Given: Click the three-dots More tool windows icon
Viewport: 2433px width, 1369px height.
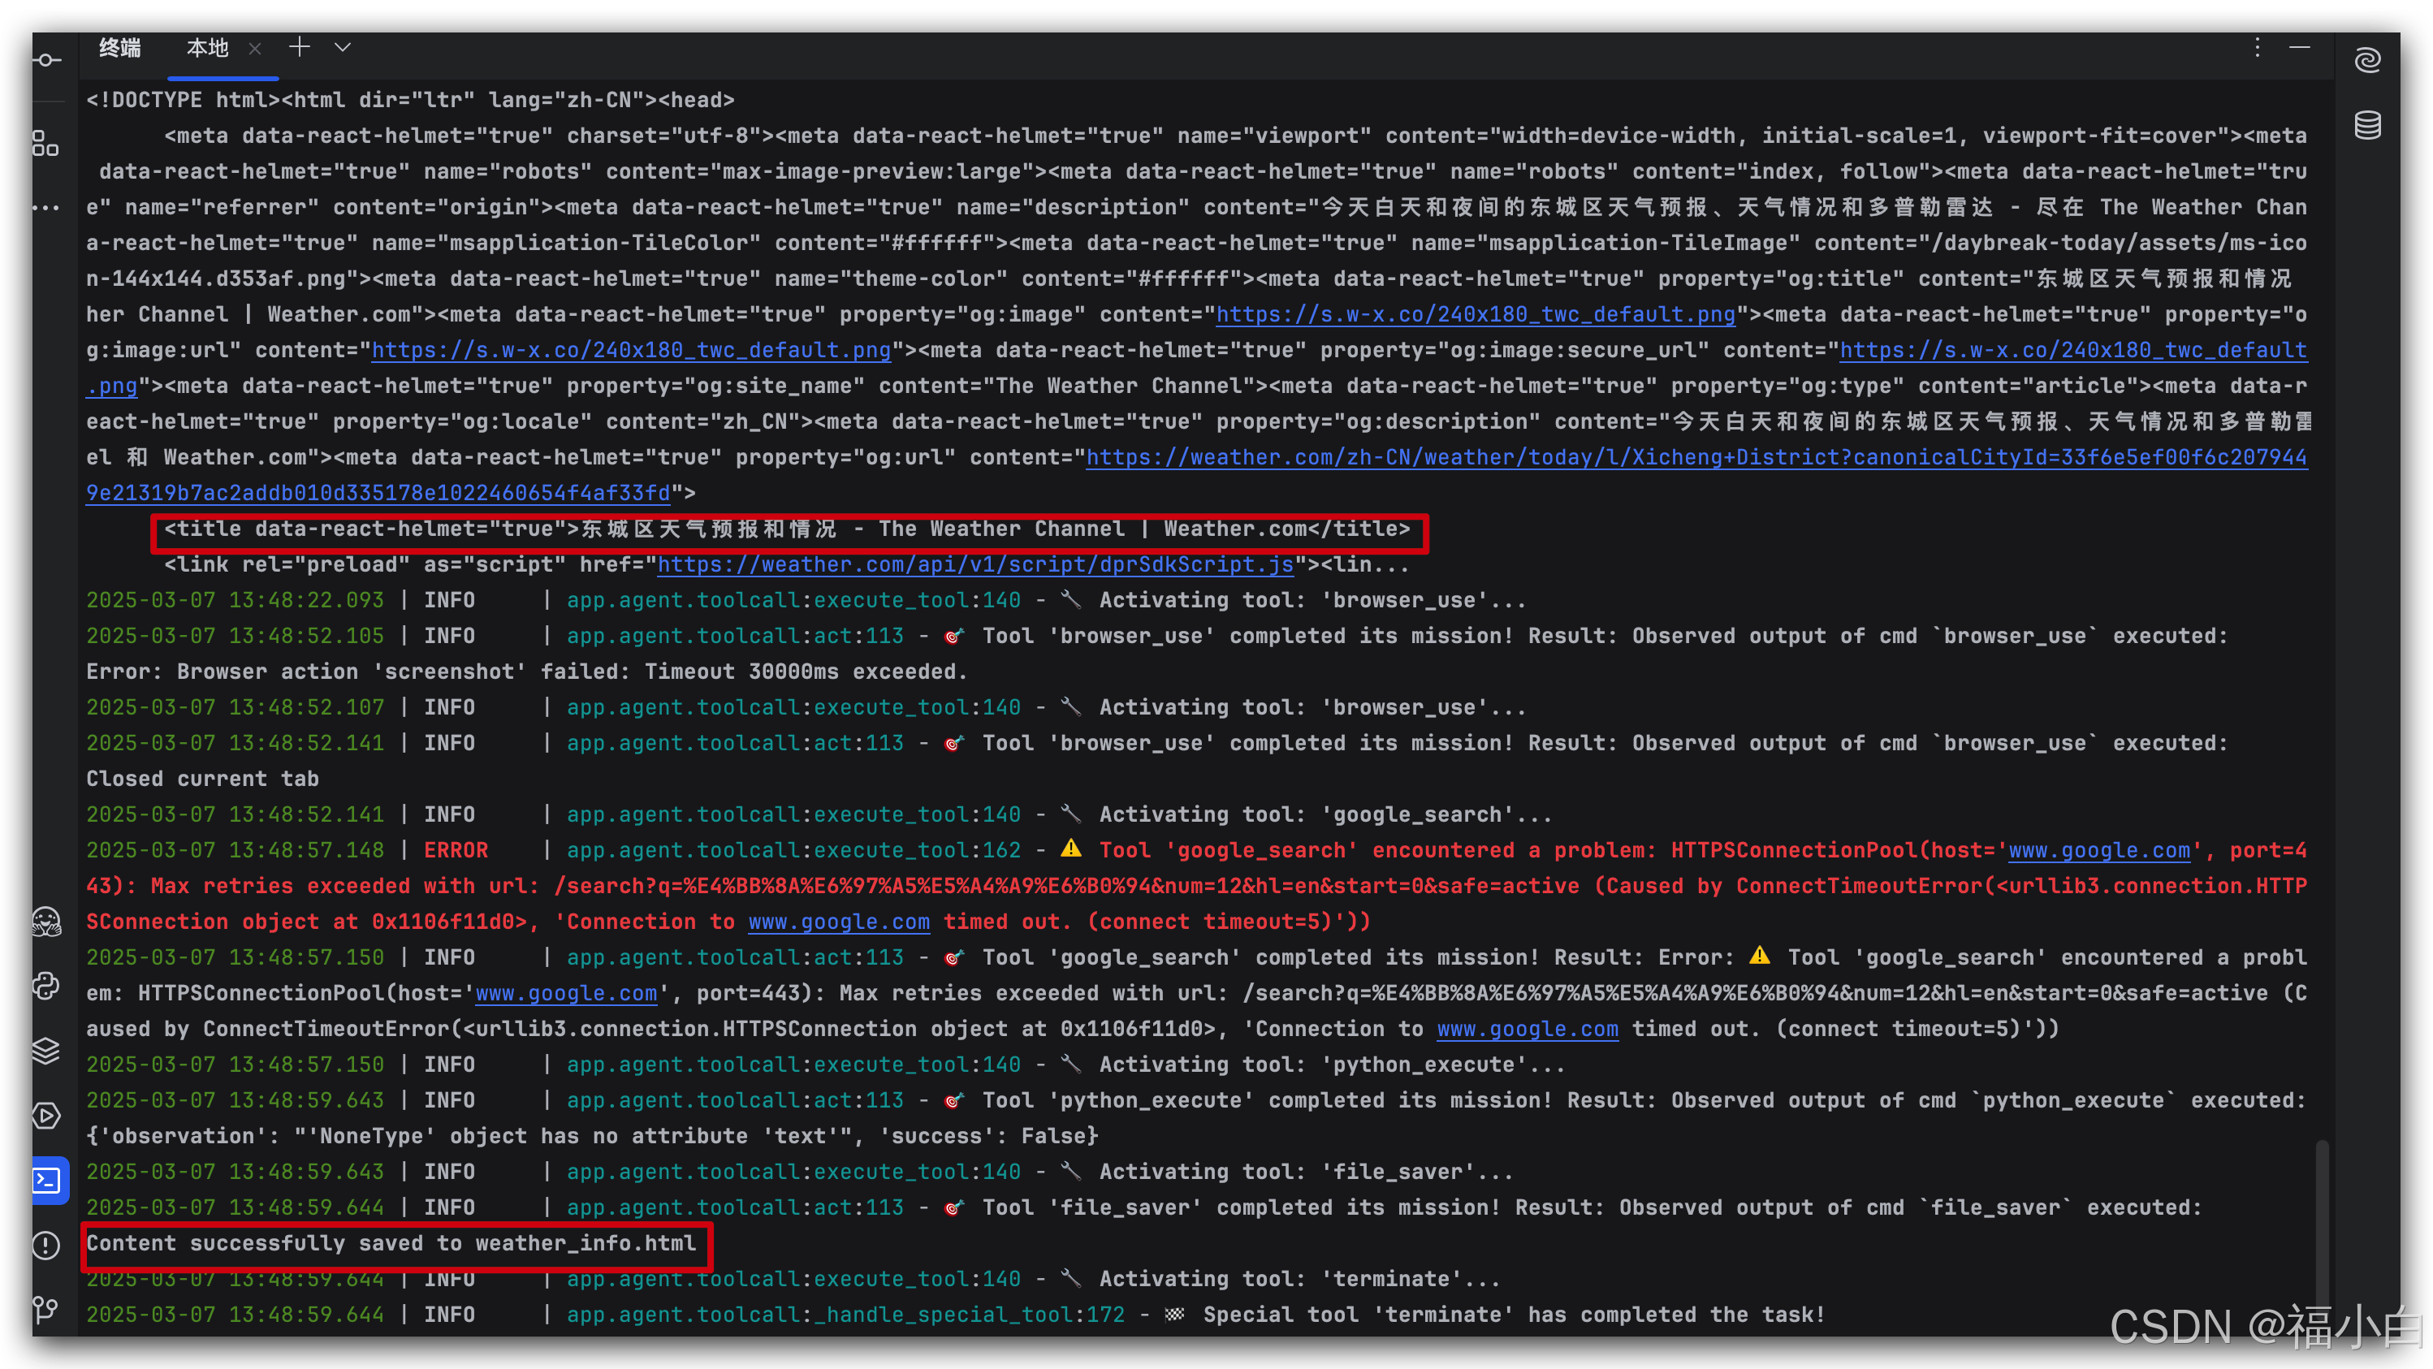Looking at the screenshot, I should 45,208.
